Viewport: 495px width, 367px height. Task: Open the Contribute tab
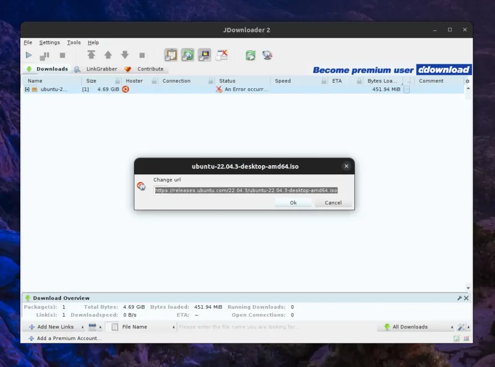point(144,69)
